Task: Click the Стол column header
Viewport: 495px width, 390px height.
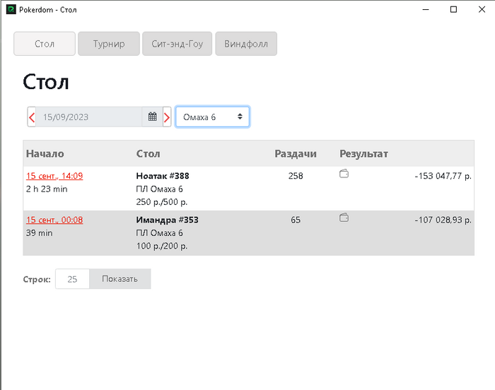Action: pos(148,153)
